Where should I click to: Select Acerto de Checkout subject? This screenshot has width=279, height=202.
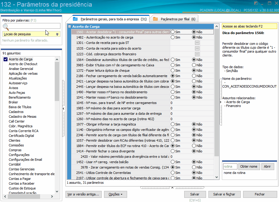23,64
